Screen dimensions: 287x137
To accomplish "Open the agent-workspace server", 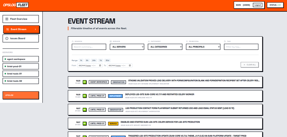I will [21, 59].
